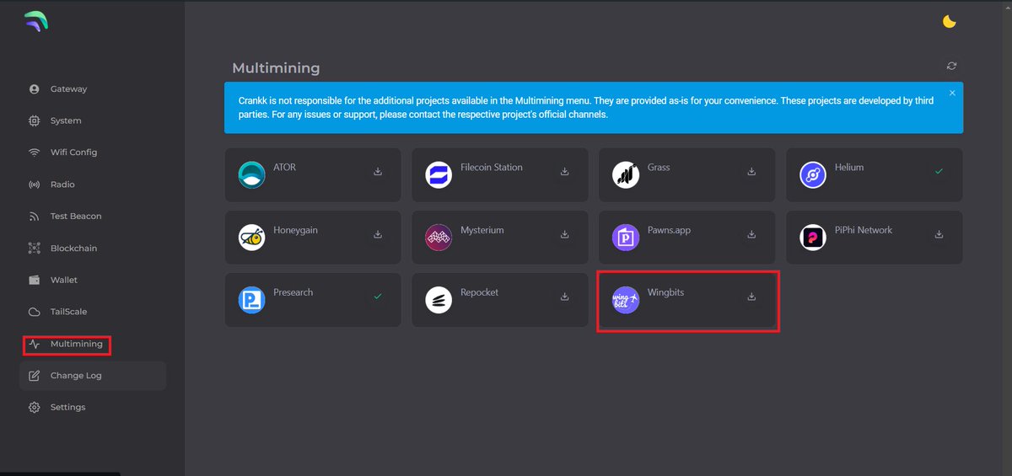
Task: Click the Filecoin Station logo
Action: point(439,175)
